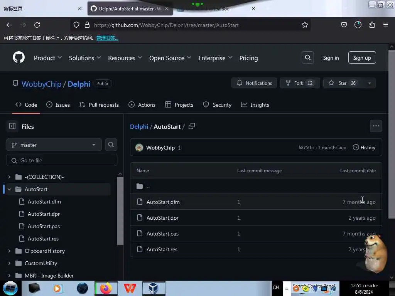Viewport: 395px width, 296px height.
Task: Click the Delphi breadcrumb link
Action: point(139,126)
